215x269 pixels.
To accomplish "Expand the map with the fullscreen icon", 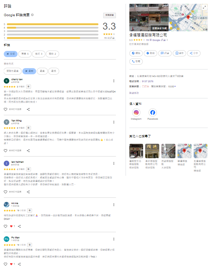I will 204,7.
